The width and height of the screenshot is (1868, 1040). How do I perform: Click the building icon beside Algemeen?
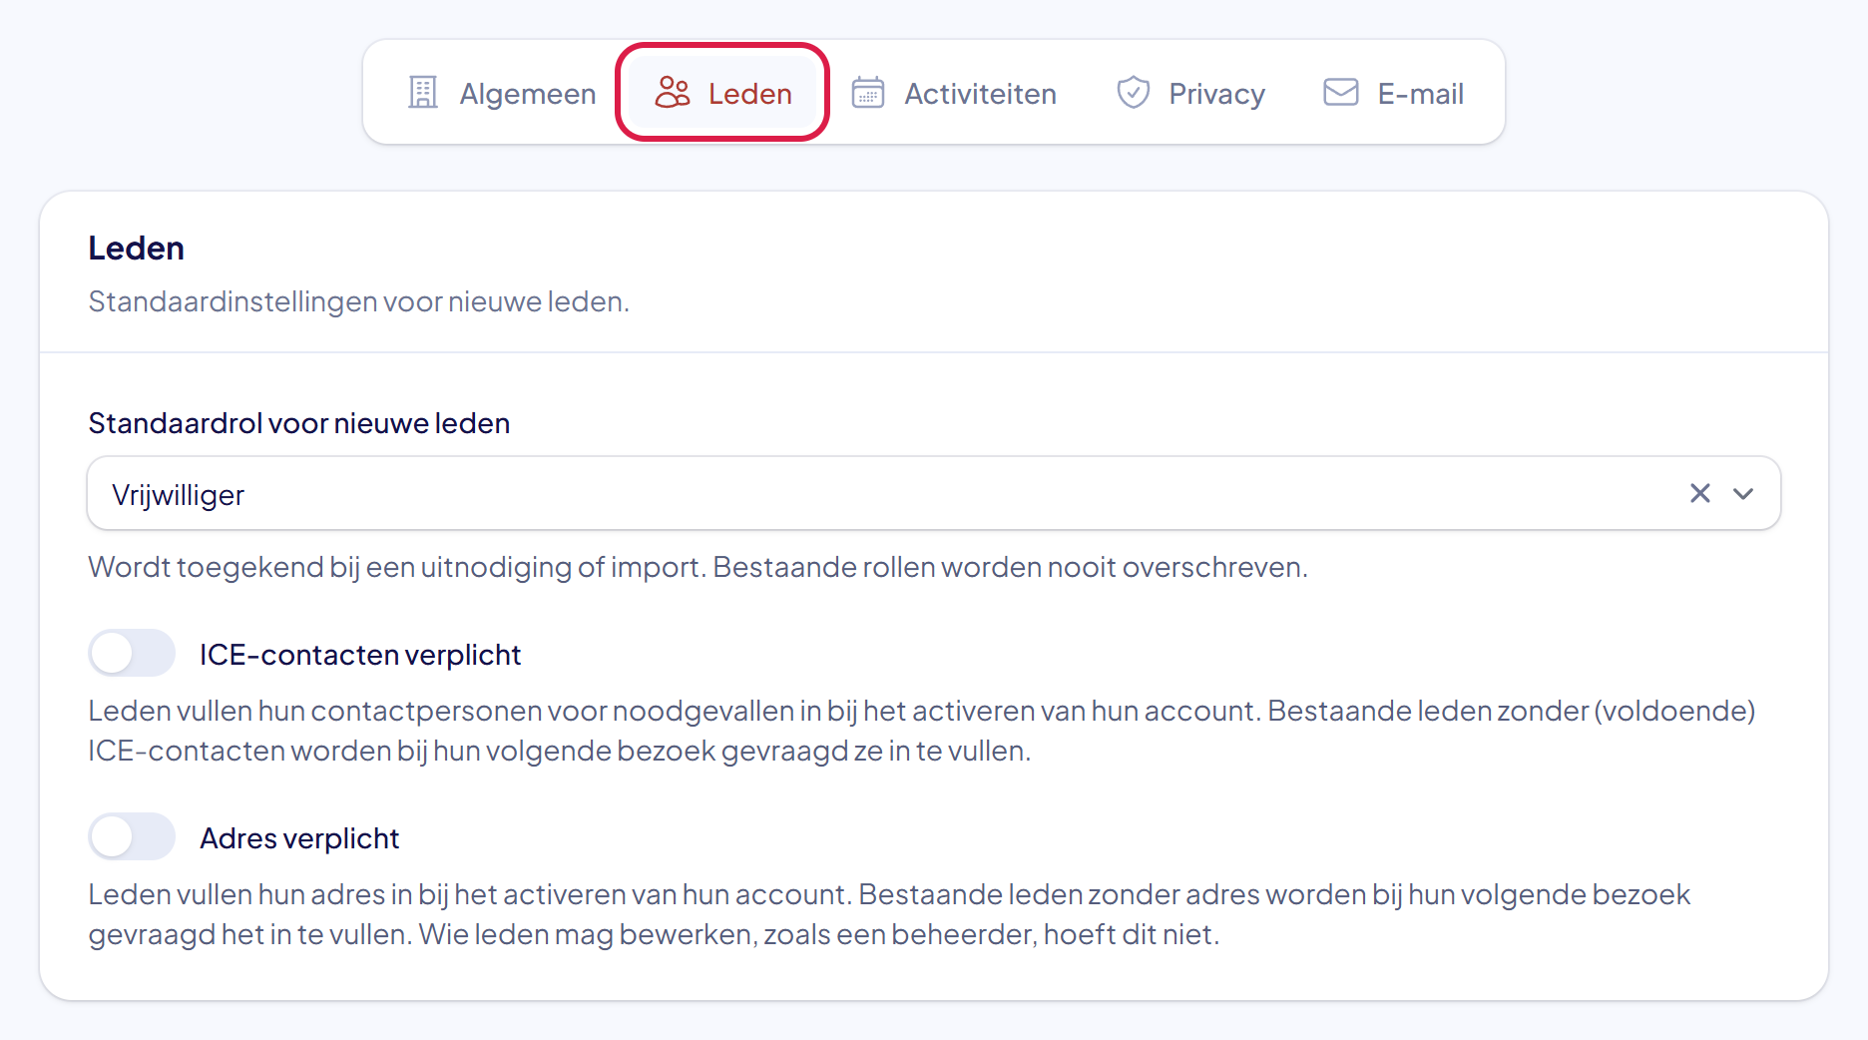tap(423, 93)
